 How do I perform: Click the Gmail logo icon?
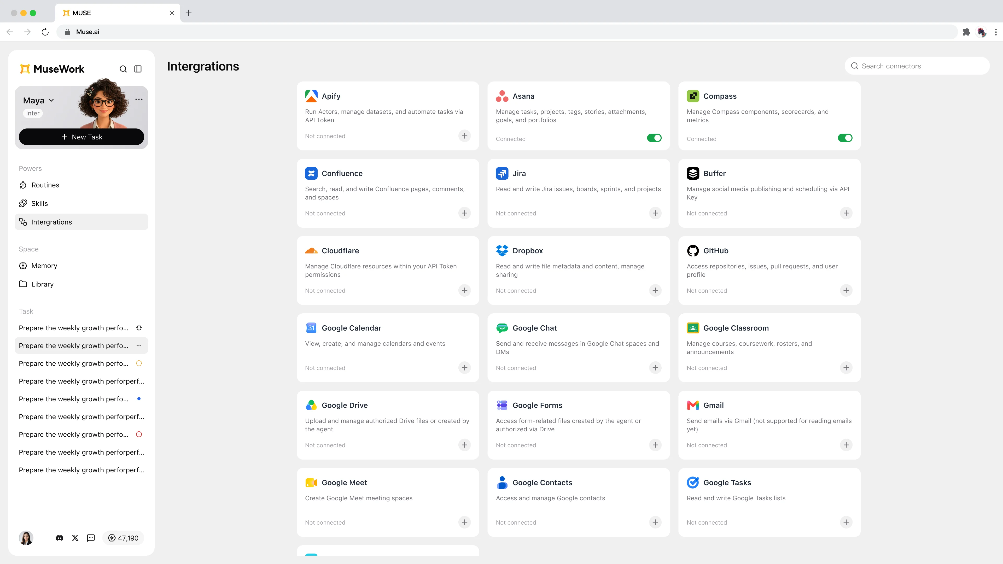coord(693,405)
